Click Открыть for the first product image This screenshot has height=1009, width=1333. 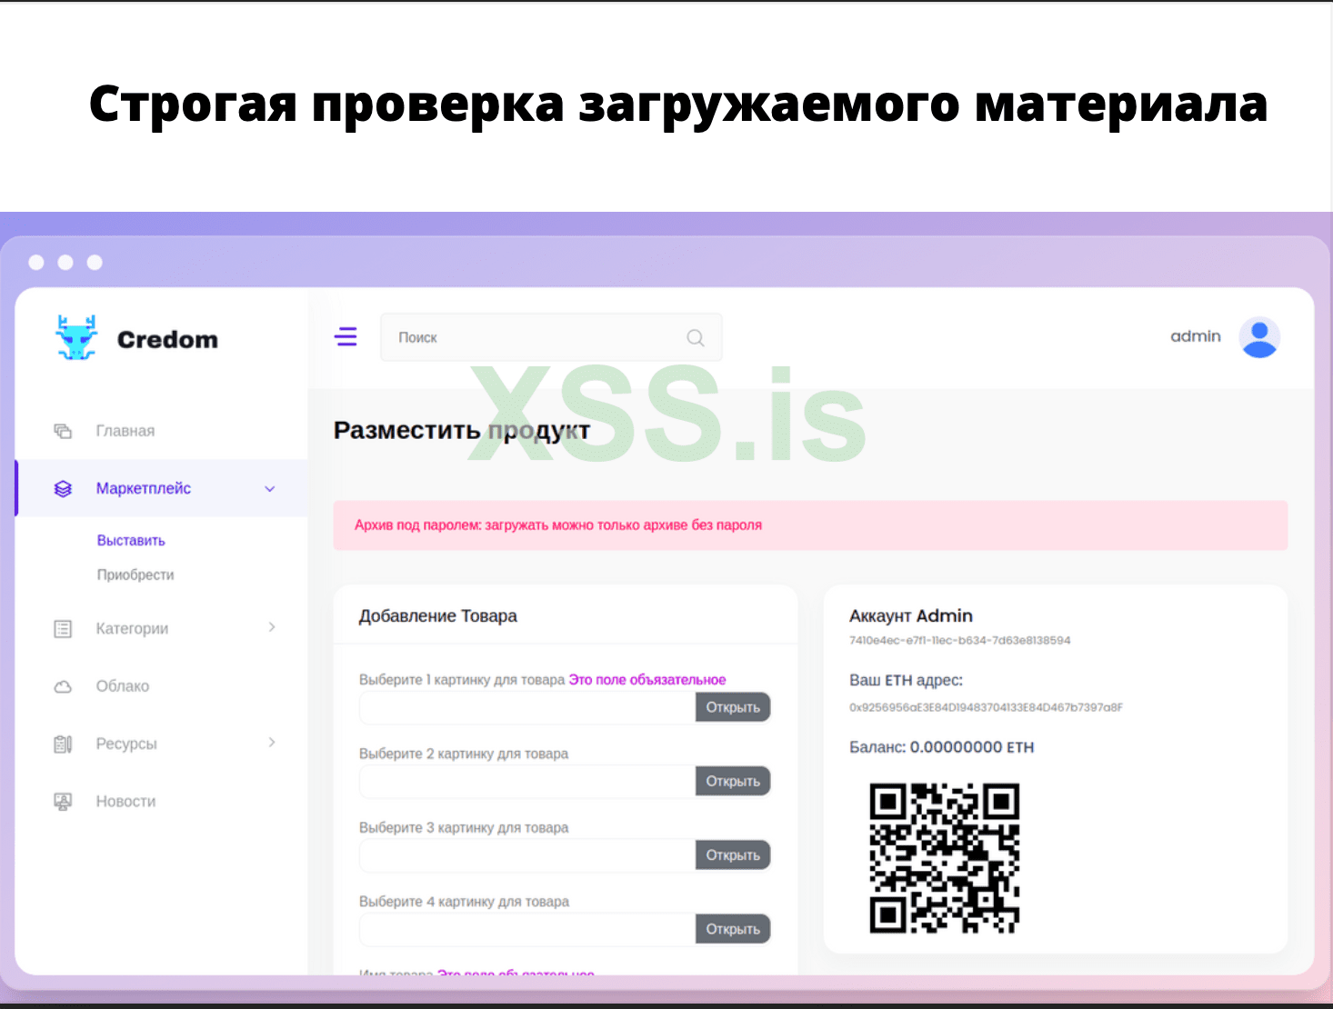[733, 706]
